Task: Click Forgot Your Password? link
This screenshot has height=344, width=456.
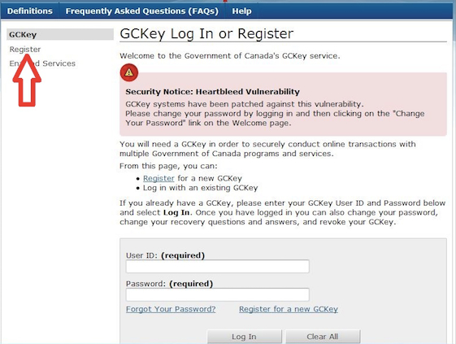Action: [x=171, y=309]
